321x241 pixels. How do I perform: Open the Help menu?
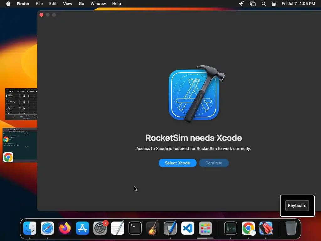pyautogui.click(x=117, y=4)
